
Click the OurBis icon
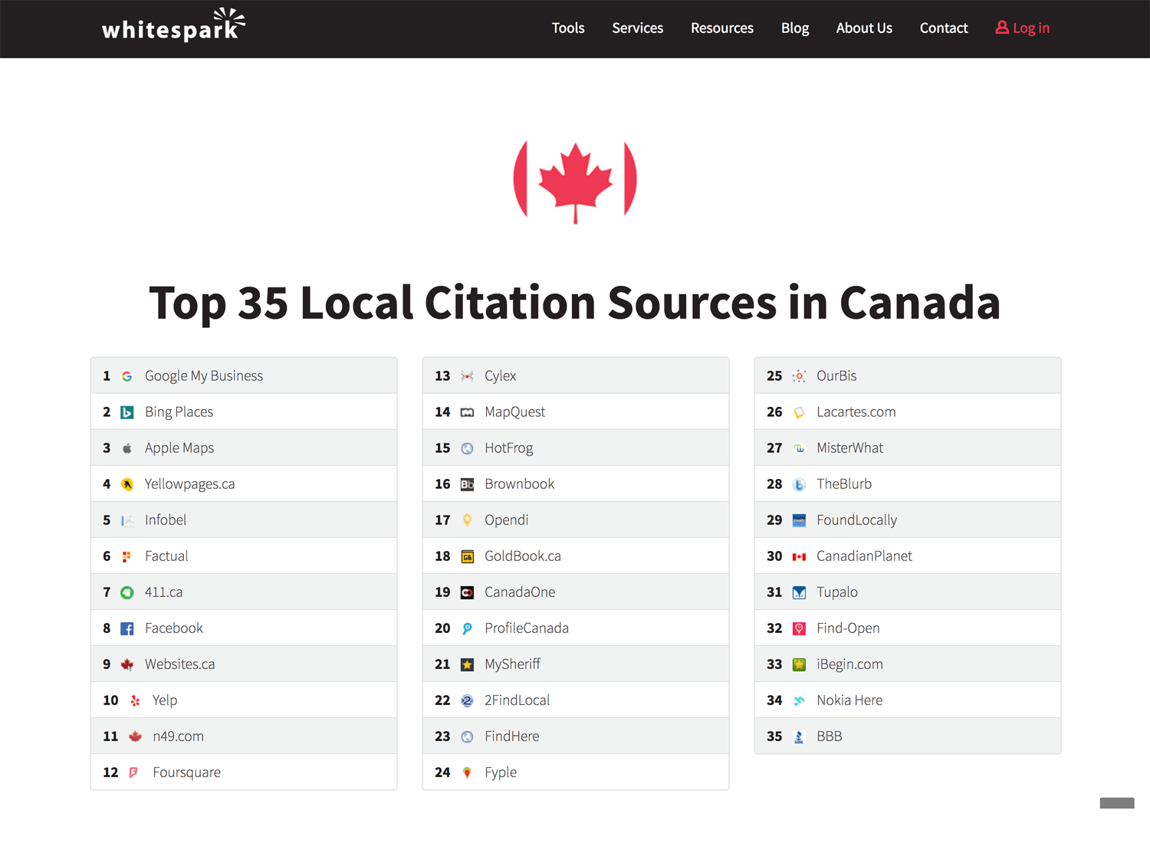click(799, 376)
